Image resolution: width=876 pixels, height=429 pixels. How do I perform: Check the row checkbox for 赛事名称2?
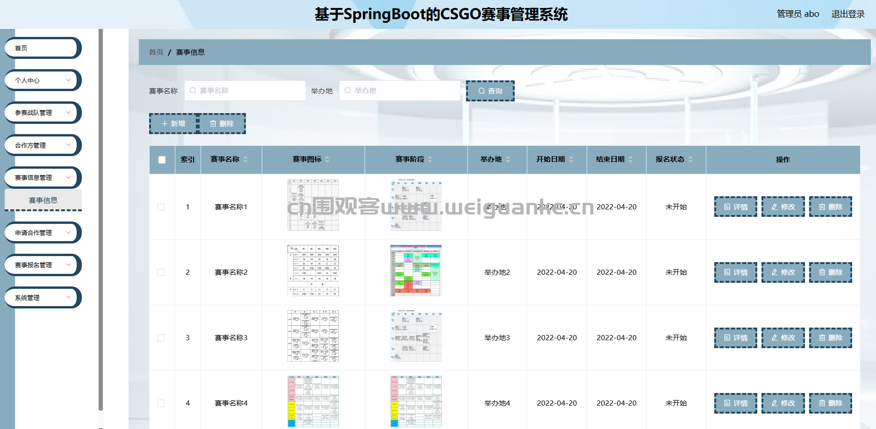tap(161, 272)
